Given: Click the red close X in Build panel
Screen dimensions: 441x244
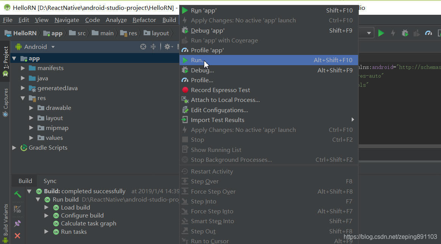Looking at the screenshot, I should click(17, 236).
